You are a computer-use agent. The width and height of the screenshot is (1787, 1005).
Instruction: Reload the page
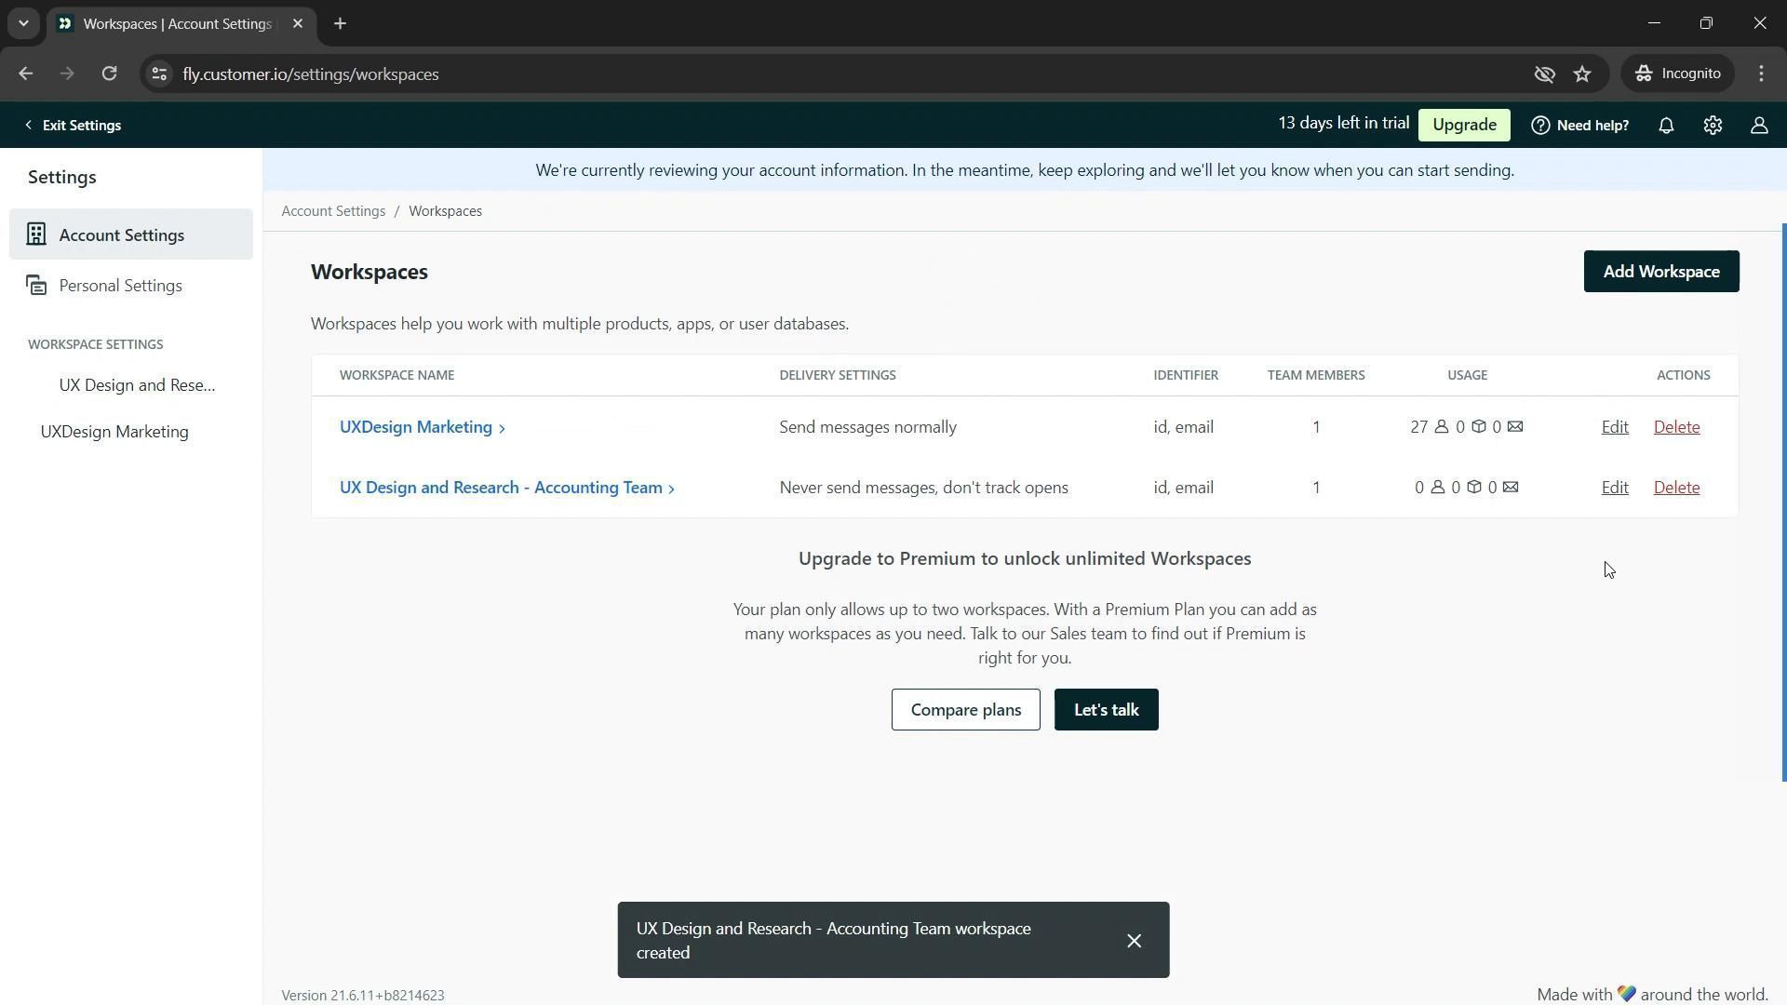(x=109, y=74)
